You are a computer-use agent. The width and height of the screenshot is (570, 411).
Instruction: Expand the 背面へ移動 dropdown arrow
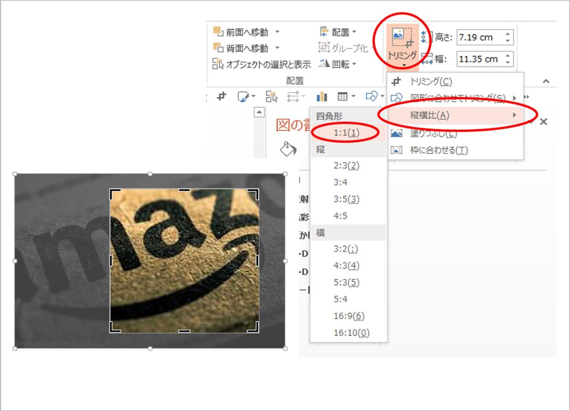tap(277, 48)
